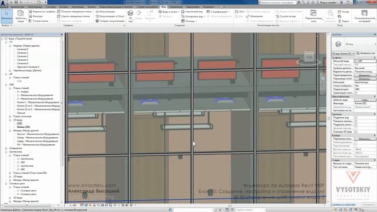Image resolution: width=377 pixels, height=212 pixels.
Task: Click the navigation wheel on view's right edge
Action: 323,78
